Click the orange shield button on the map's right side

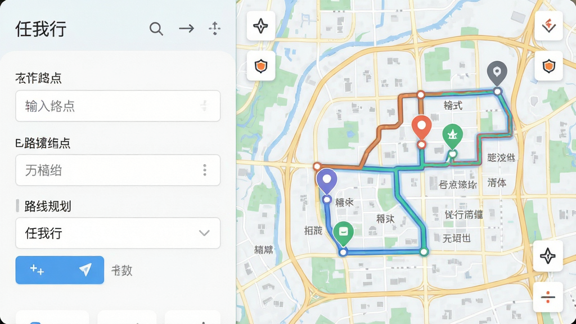click(549, 66)
